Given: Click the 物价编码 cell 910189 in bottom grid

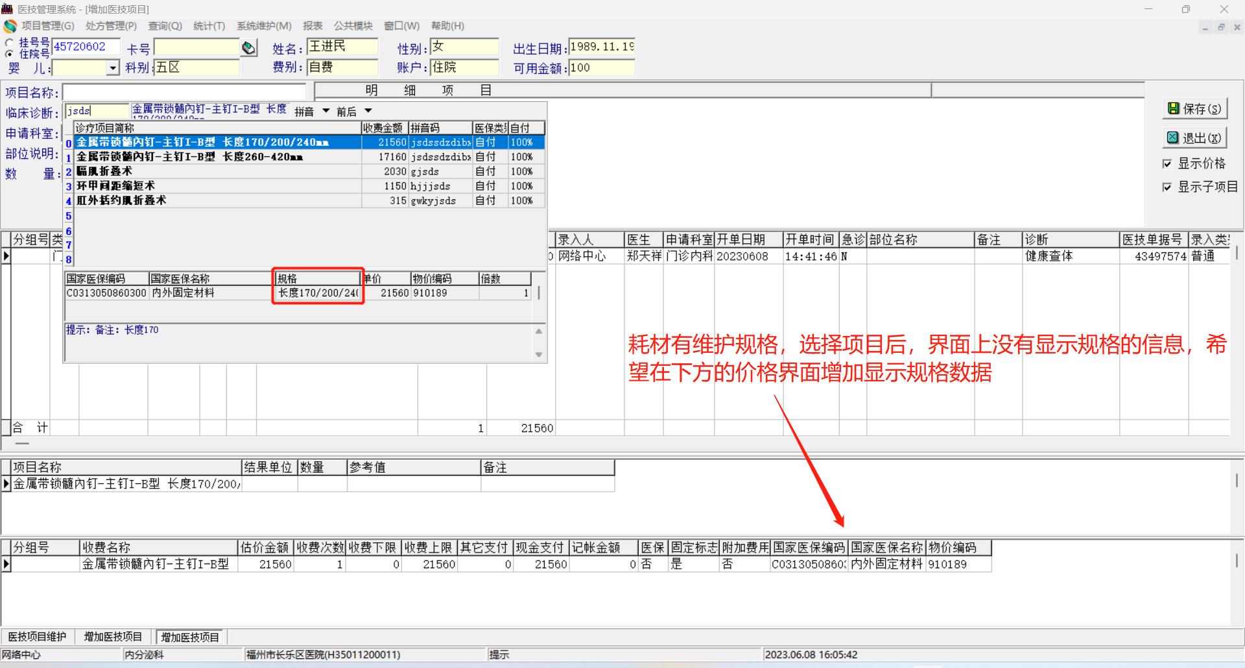Looking at the screenshot, I should click(958, 564).
